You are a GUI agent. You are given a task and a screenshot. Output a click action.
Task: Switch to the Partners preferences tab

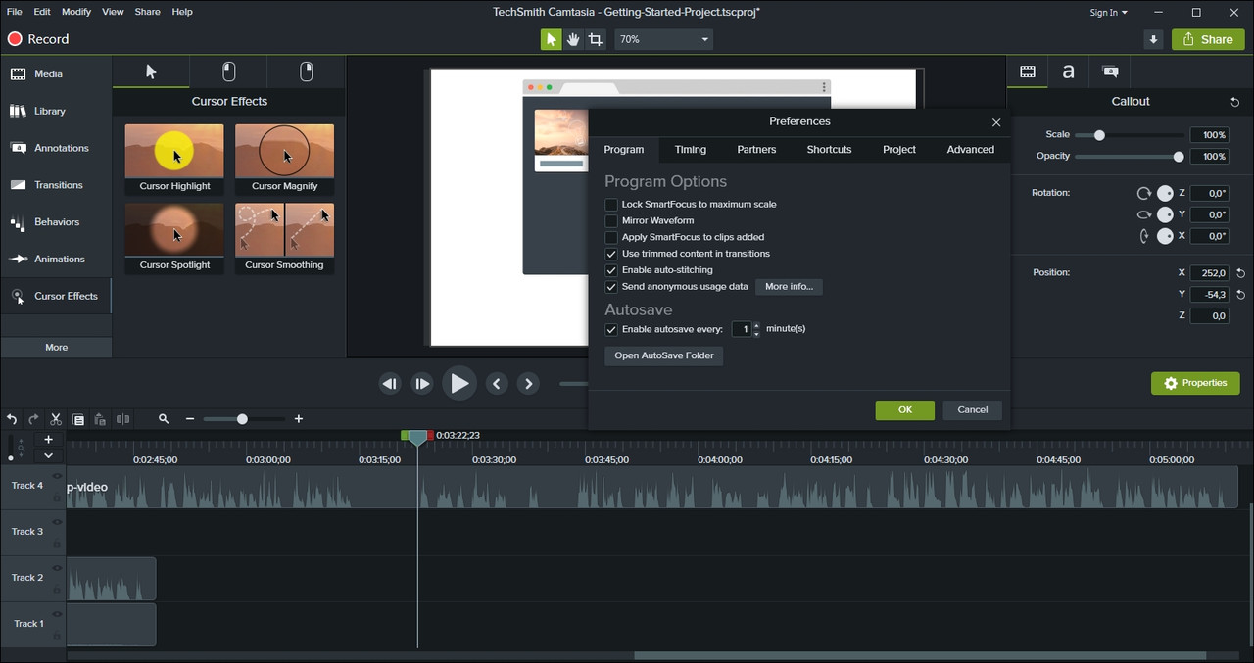coord(756,149)
